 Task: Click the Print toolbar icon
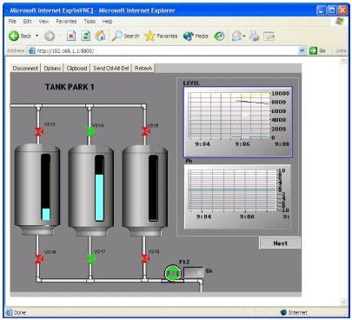(255, 36)
